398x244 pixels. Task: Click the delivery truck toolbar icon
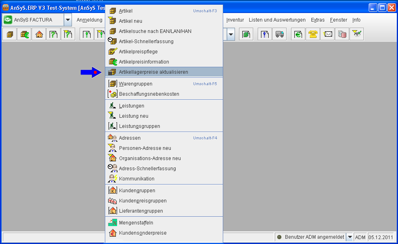tap(279, 35)
